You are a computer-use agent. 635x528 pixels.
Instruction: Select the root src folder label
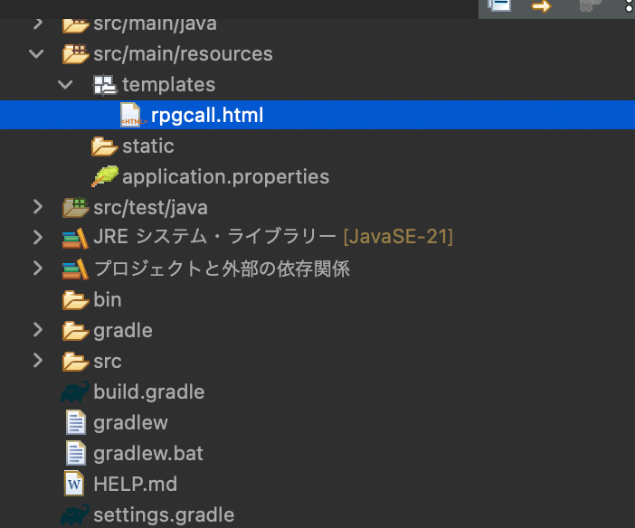click(108, 362)
